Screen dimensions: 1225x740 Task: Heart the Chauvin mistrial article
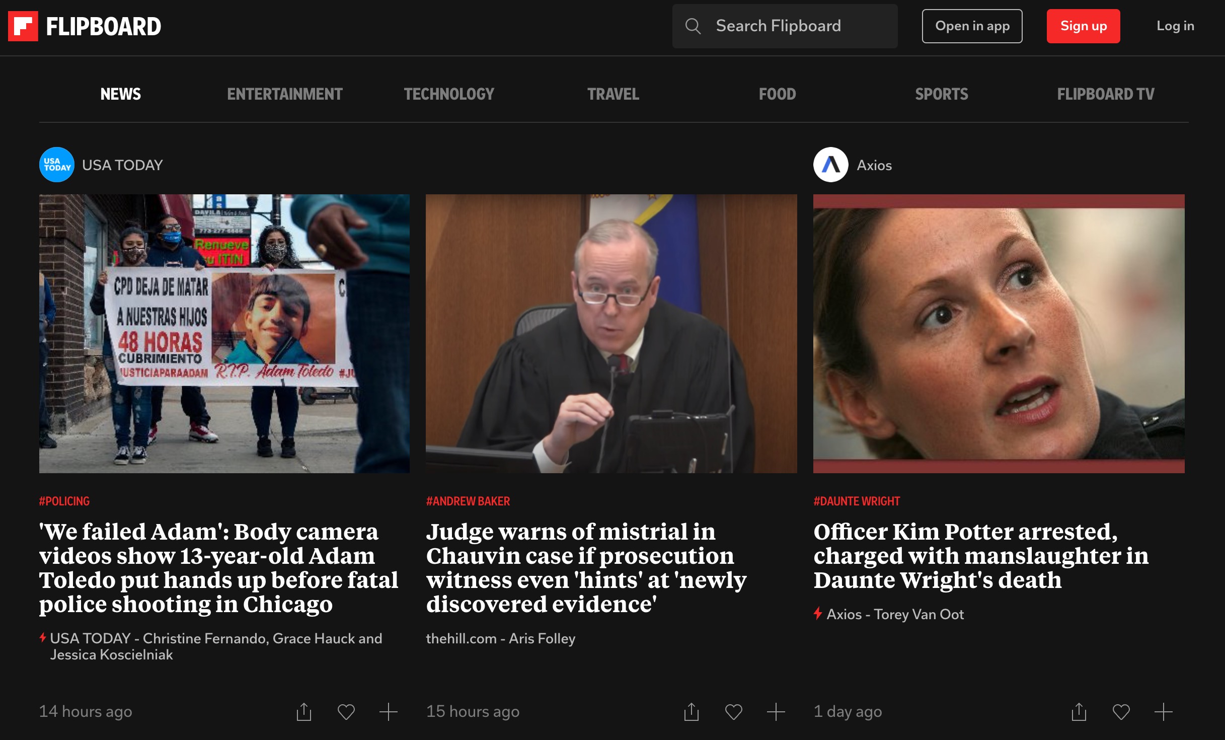(x=733, y=712)
